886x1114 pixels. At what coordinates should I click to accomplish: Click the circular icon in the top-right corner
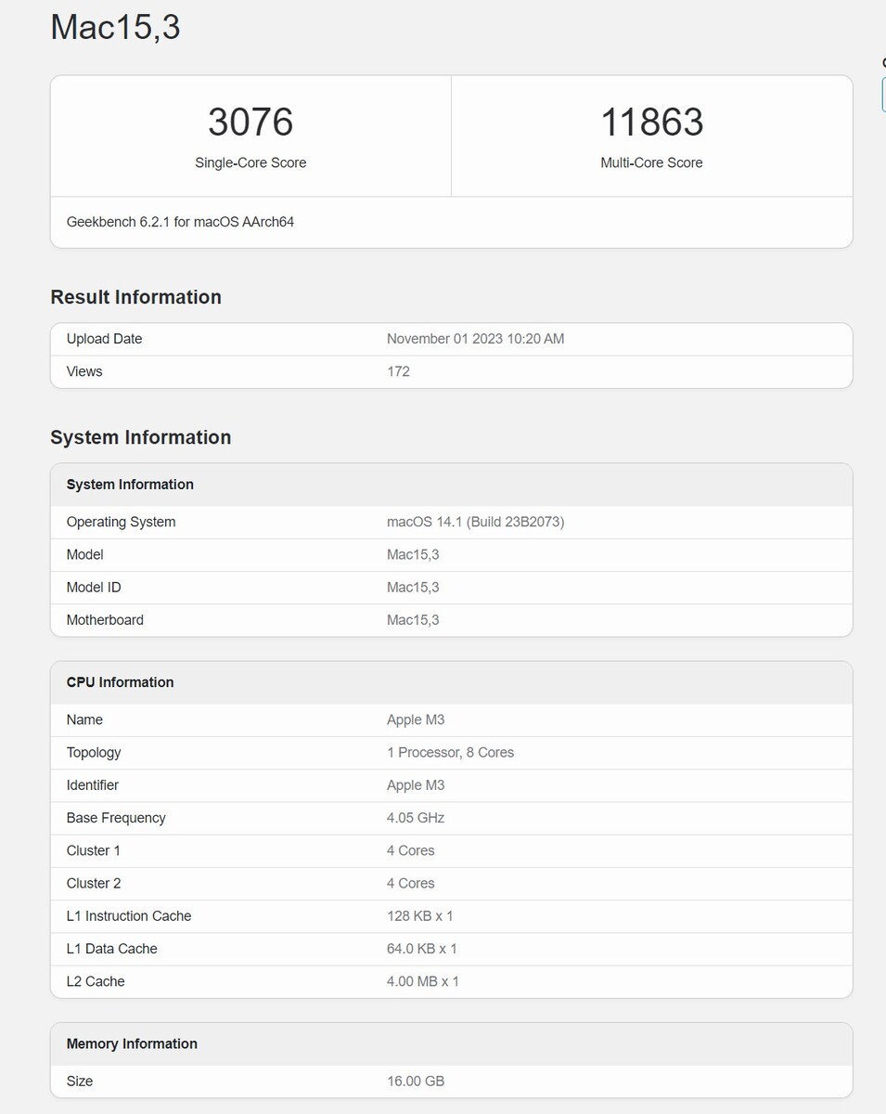(x=882, y=63)
